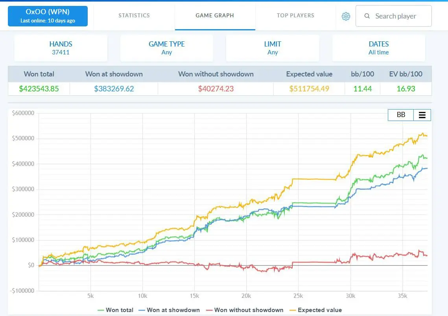Go to the Top Players tab
The width and height of the screenshot is (448, 316).
(295, 15)
